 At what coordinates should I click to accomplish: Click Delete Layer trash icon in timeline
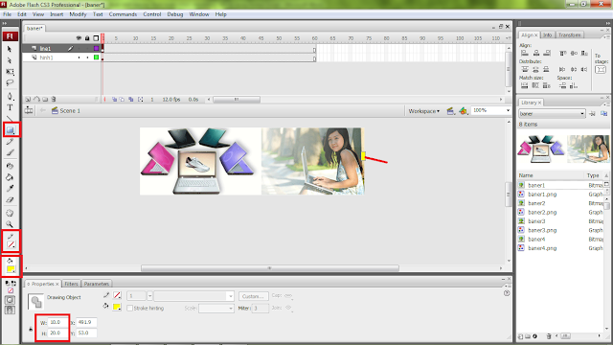pyautogui.click(x=54, y=100)
